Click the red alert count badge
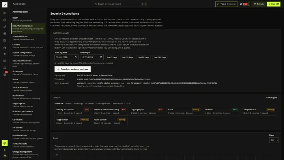This screenshot has height=160, width=284. click(x=245, y=4)
